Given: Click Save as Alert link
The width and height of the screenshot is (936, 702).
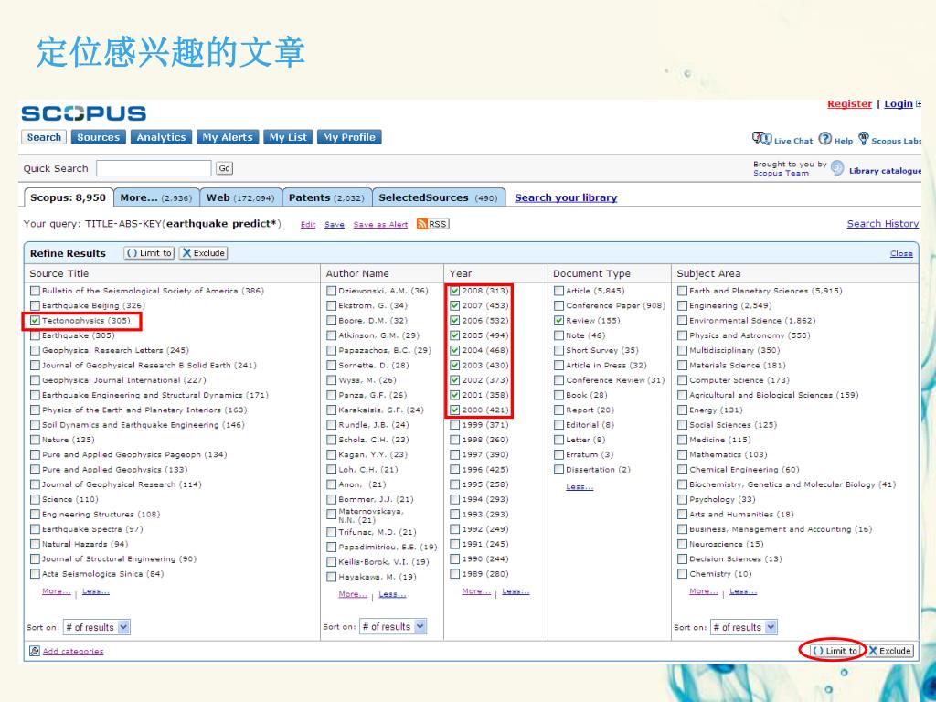Looking at the screenshot, I should pyautogui.click(x=380, y=225).
